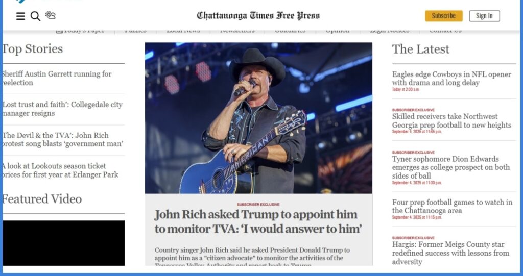Read Eagles edge Cowboys NFL opener story

pyautogui.click(x=451, y=79)
